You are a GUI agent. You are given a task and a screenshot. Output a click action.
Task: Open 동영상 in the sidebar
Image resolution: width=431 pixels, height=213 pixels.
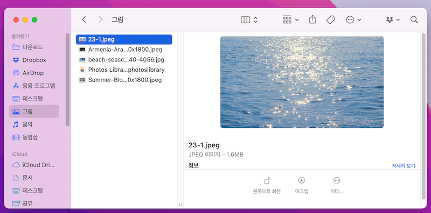click(x=34, y=137)
